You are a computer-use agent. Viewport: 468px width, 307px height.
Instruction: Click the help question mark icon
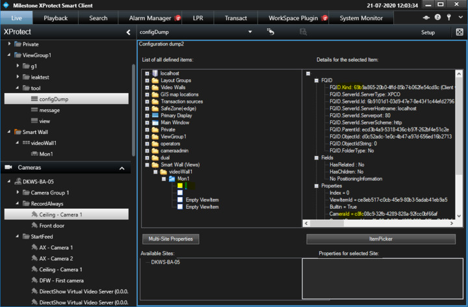point(437,18)
